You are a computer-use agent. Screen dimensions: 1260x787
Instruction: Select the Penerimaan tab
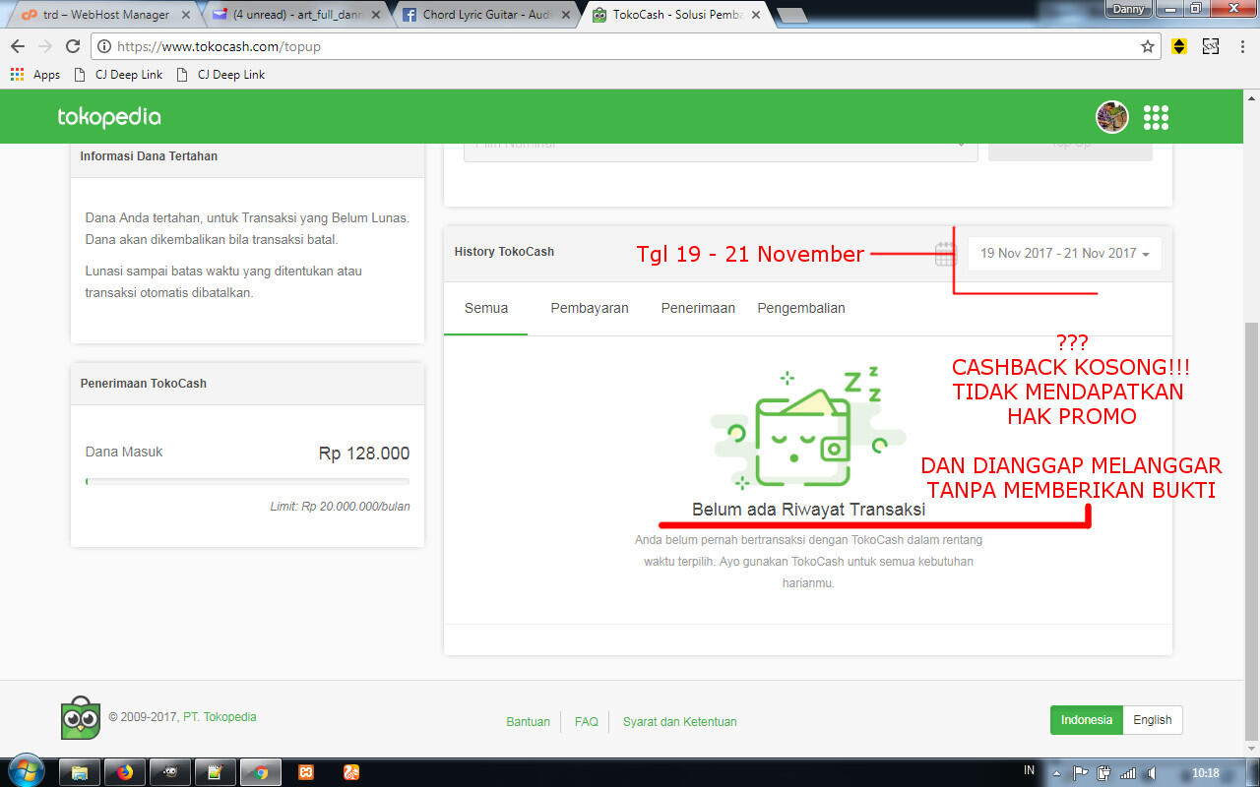click(698, 308)
